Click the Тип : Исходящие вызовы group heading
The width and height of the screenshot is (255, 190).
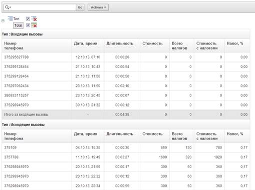pos(23,124)
